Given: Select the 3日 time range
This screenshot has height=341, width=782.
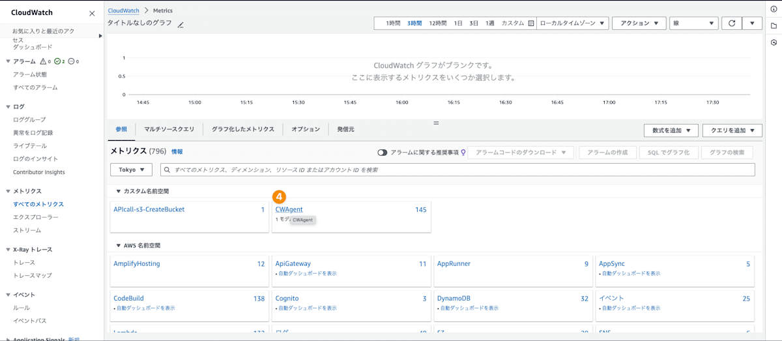Looking at the screenshot, I should point(474,23).
